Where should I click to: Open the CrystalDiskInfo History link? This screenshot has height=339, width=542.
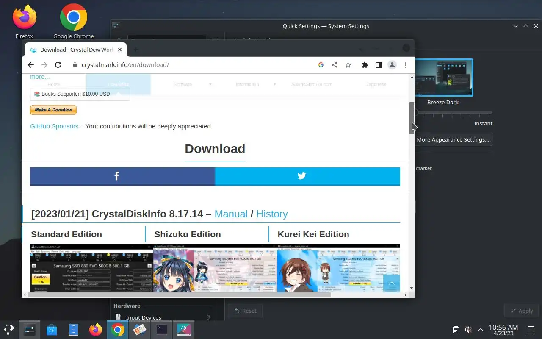point(272,214)
